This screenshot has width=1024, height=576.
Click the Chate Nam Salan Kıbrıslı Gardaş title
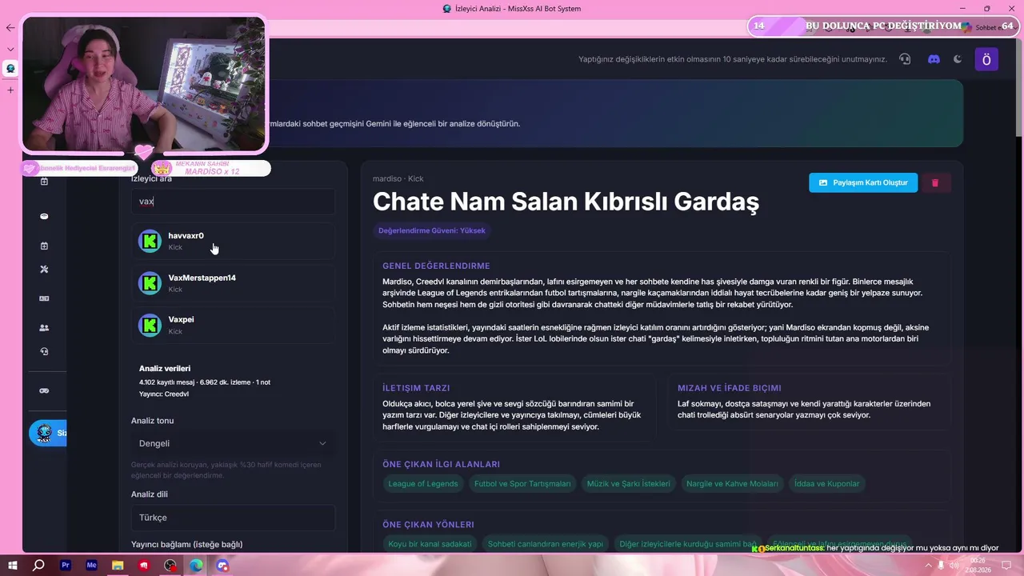pos(566,202)
